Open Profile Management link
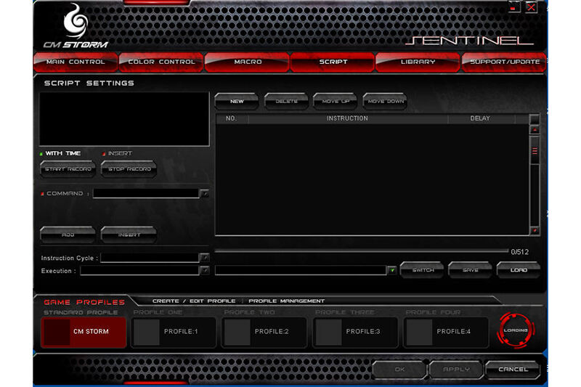 click(286, 301)
